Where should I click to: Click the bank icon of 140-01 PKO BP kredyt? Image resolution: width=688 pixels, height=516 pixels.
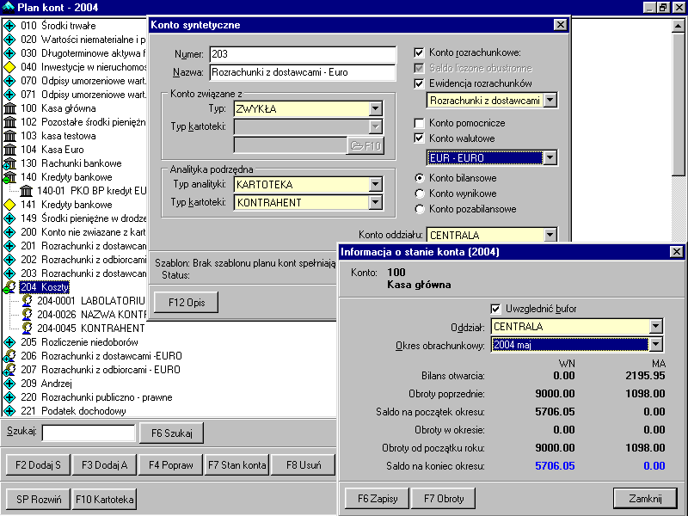point(26,191)
